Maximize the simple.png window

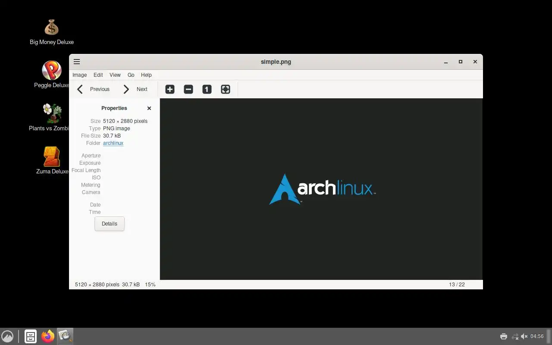461,62
